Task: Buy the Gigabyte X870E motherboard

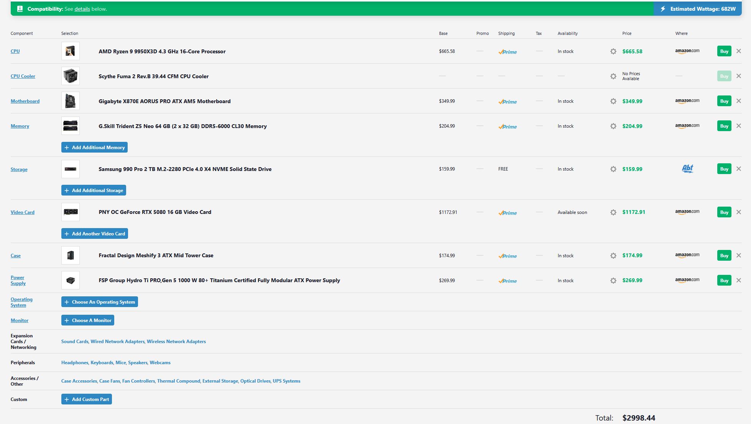Action: coord(724,101)
